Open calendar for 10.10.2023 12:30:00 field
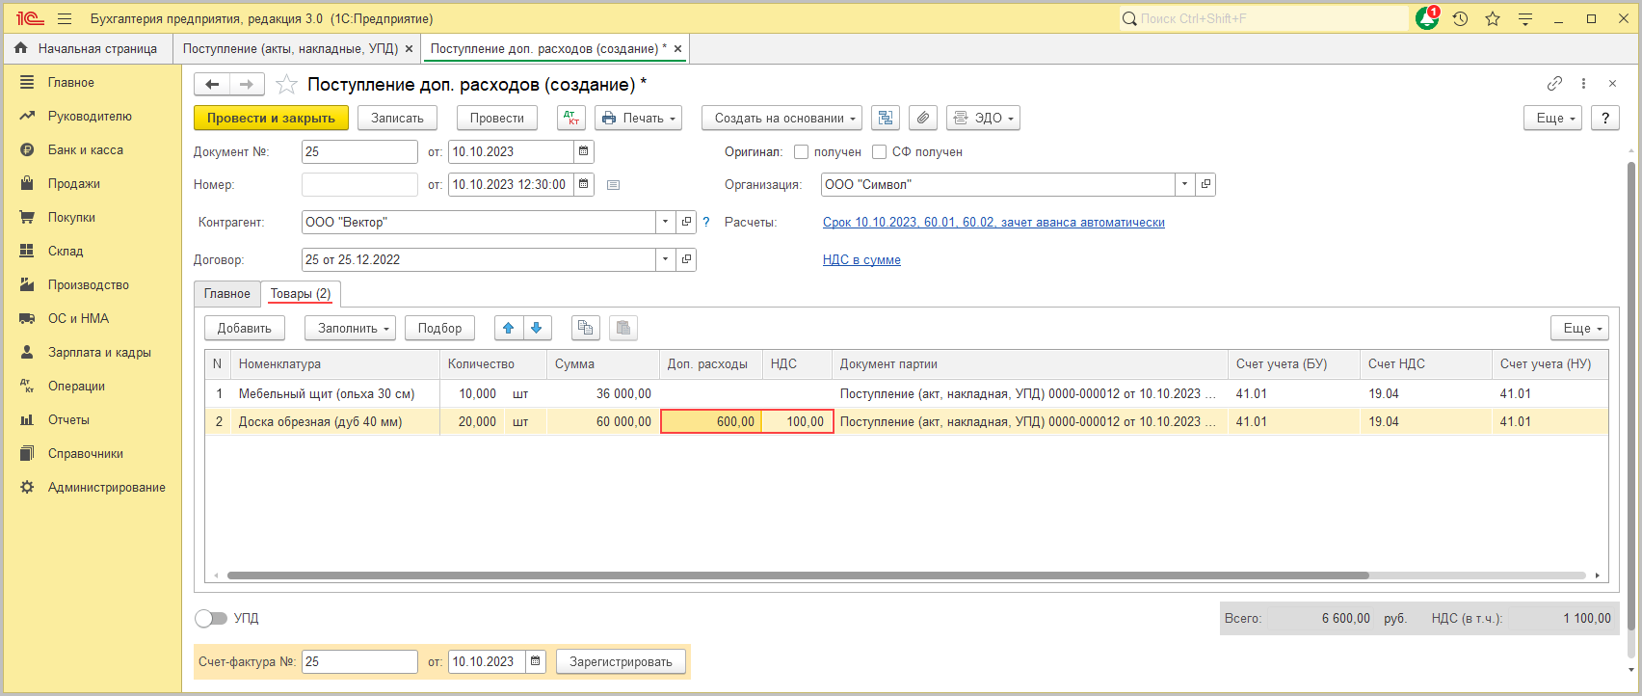The height and width of the screenshot is (696, 1642). (584, 184)
